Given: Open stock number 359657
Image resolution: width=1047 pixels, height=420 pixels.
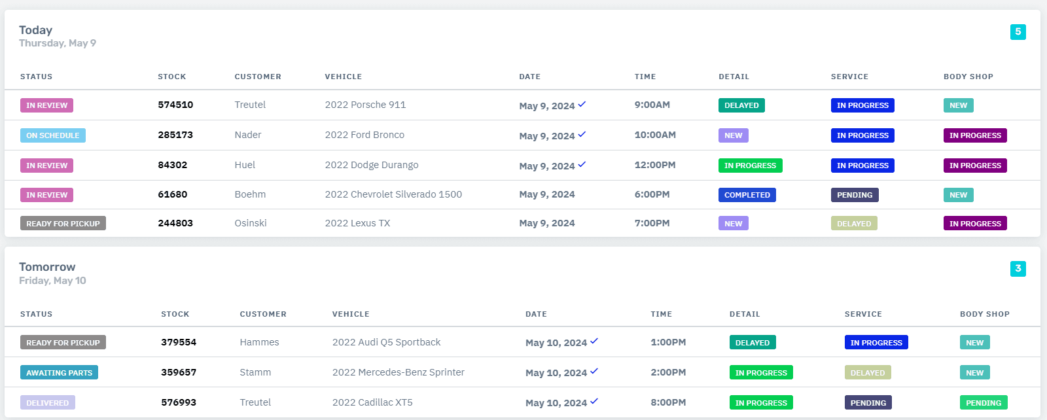Looking at the screenshot, I should 179,372.
